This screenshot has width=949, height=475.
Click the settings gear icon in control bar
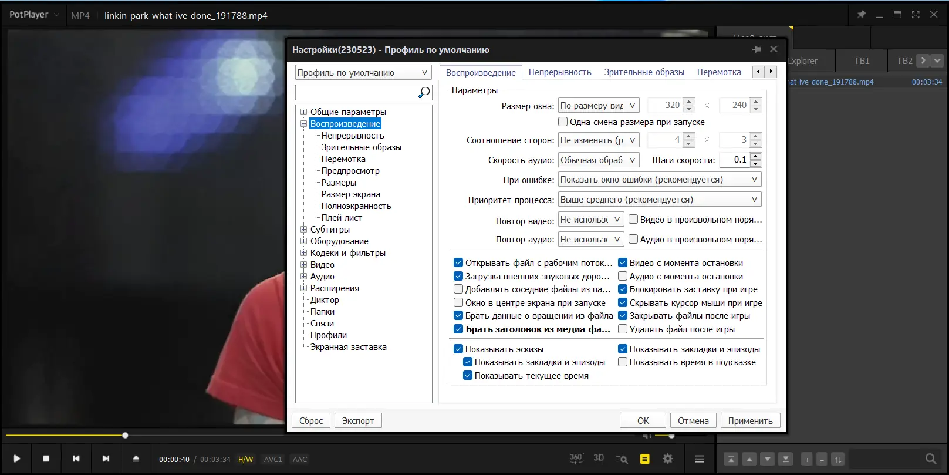coord(668,459)
